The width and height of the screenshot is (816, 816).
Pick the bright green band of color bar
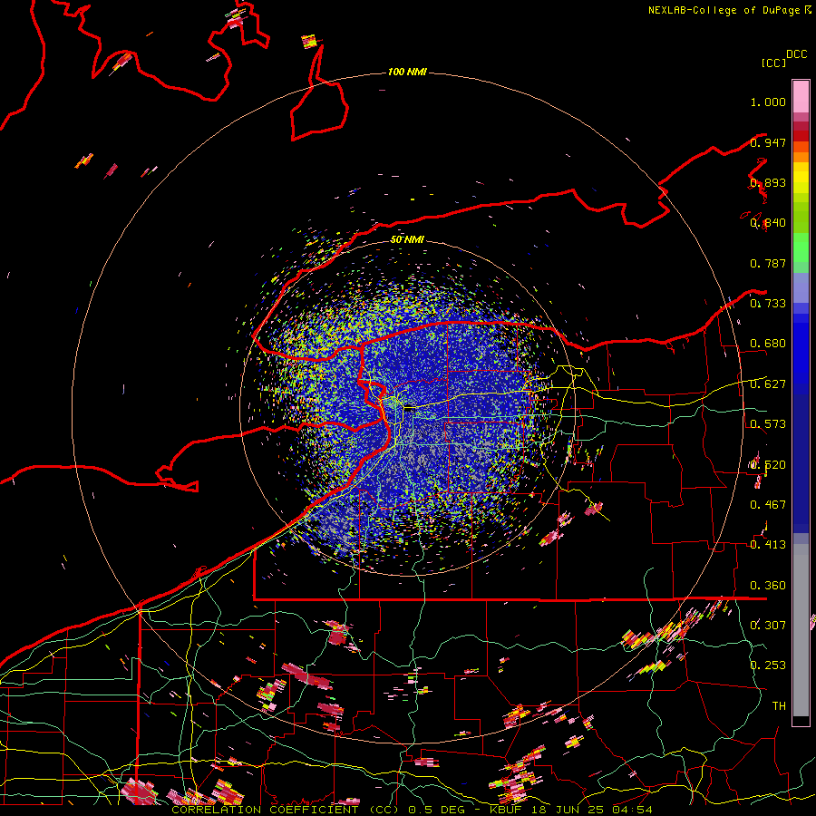click(801, 248)
